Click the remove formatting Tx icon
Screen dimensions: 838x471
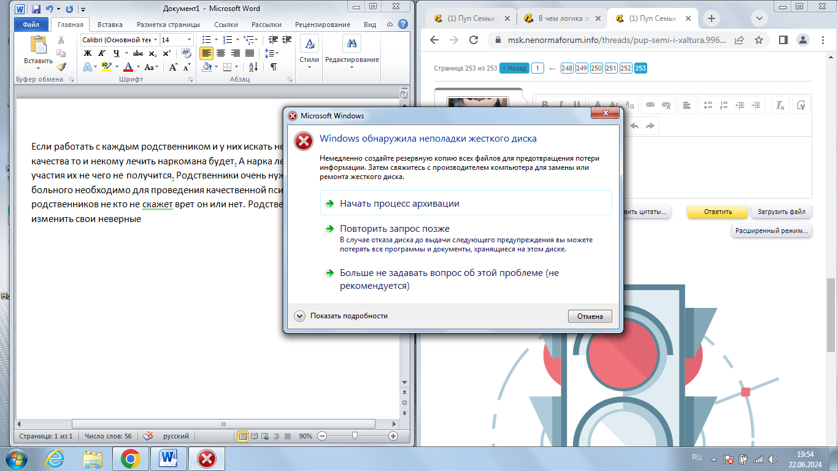(x=780, y=105)
